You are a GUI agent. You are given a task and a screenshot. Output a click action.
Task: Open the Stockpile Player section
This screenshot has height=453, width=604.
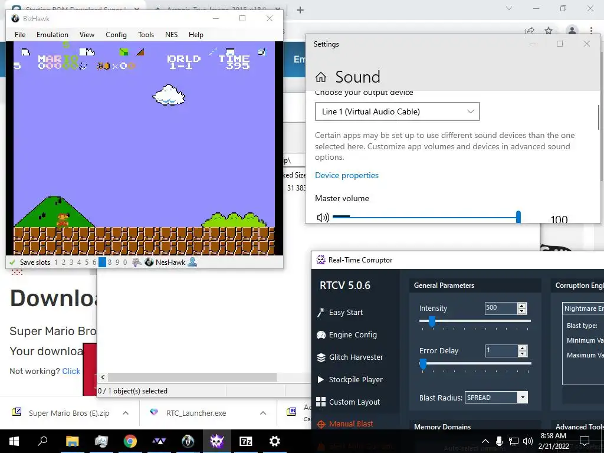click(x=349, y=379)
